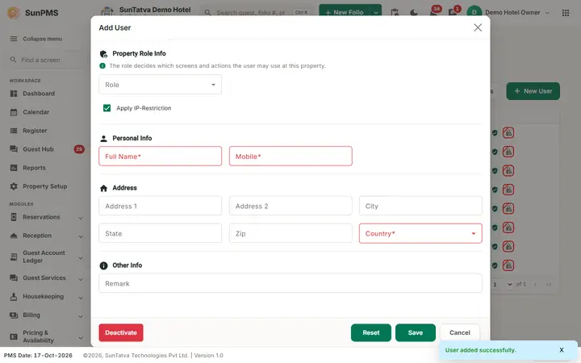Focus the Address 2 field
581x363 pixels.
(x=290, y=206)
